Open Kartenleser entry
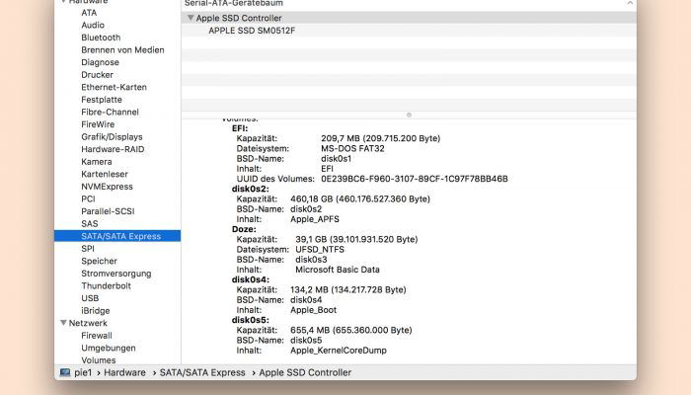The image size is (691, 395). [105, 174]
